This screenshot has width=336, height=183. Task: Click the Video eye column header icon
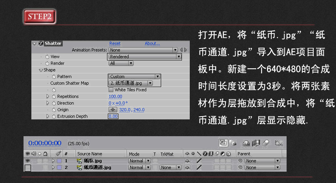pyautogui.click(x=28, y=154)
